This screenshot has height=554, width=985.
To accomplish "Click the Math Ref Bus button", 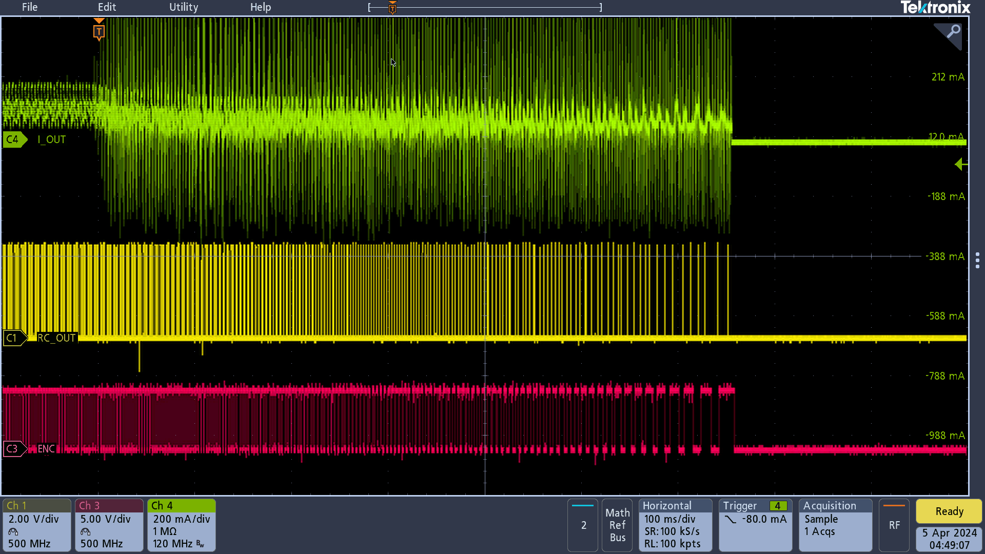I will [617, 525].
